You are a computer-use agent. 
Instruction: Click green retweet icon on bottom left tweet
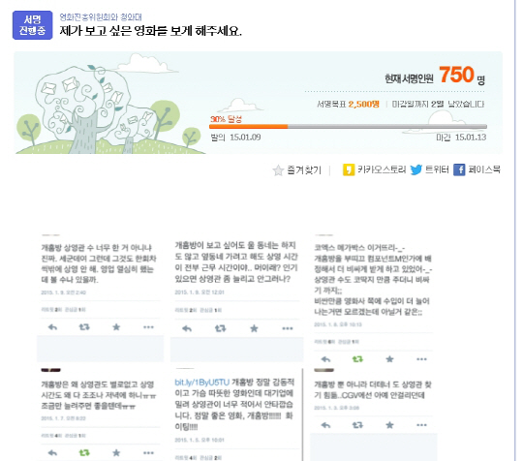coord(84,452)
